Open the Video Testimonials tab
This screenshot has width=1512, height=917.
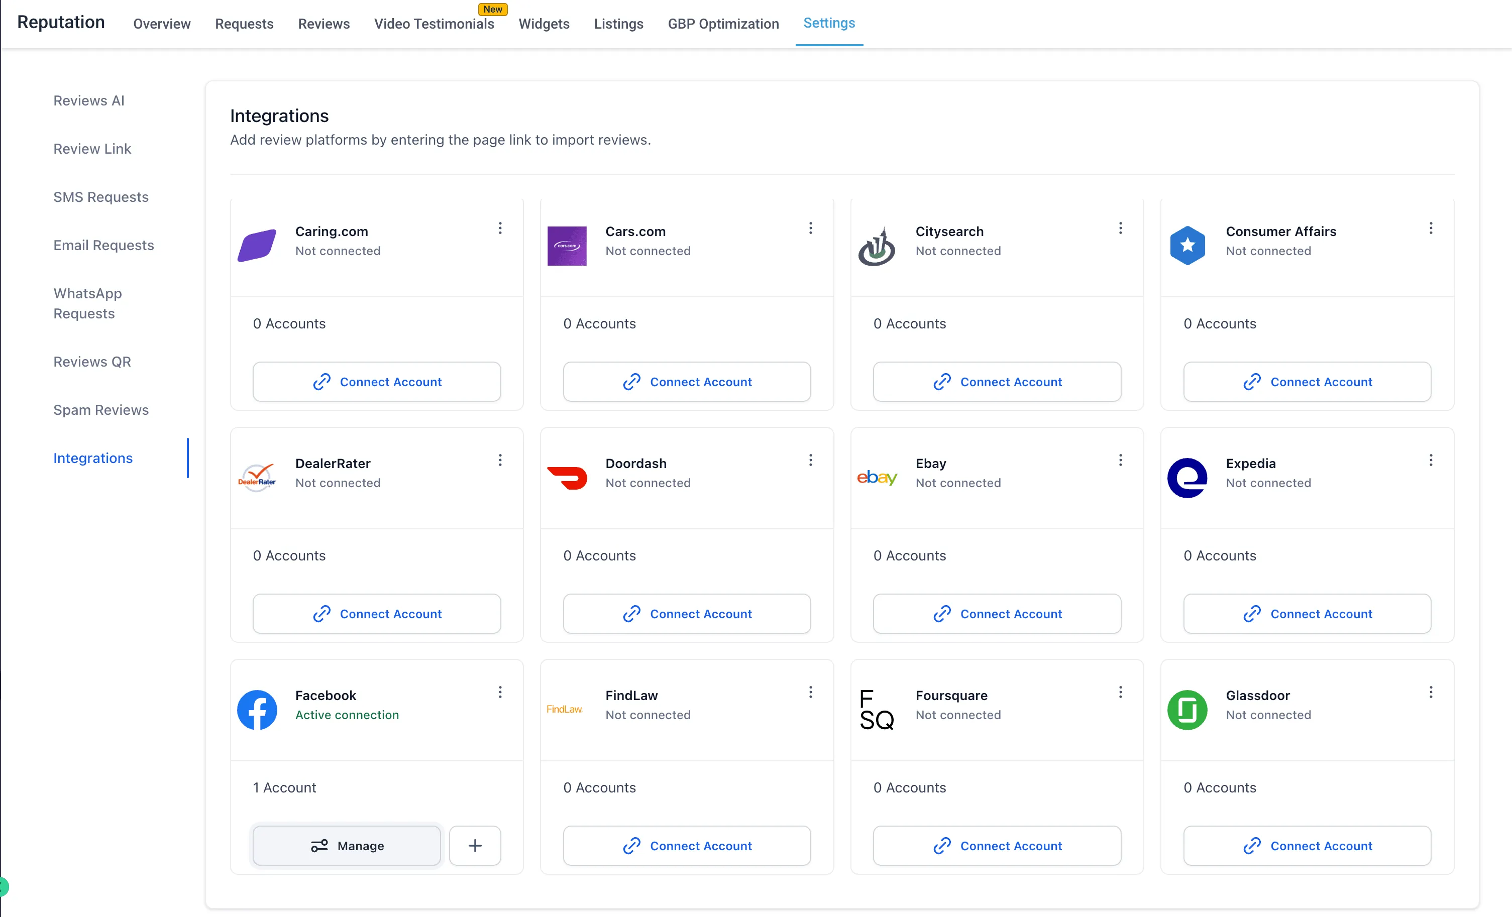[434, 23]
